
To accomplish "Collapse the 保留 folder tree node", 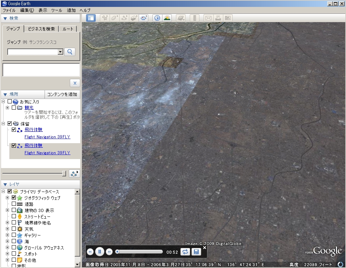I will [x=3, y=123].
